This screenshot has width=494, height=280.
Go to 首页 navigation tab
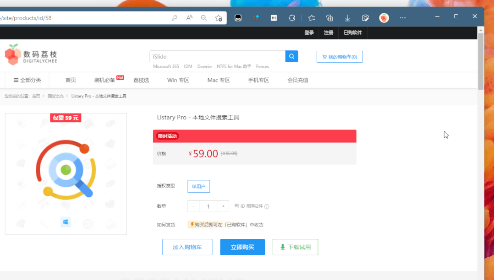pyautogui.click(x=71, y=80)
